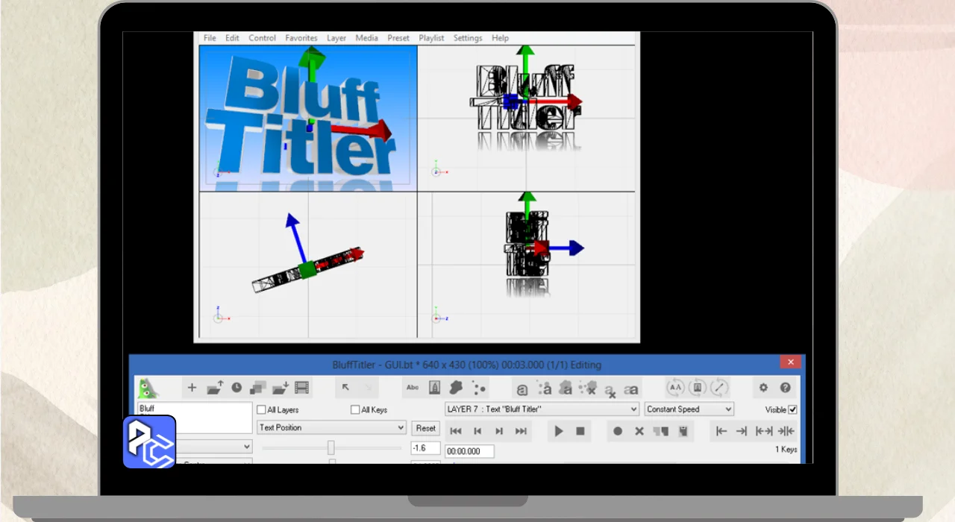Click the save show folder icon with down arrow
The image size is (955, 522).
(281, 388)
